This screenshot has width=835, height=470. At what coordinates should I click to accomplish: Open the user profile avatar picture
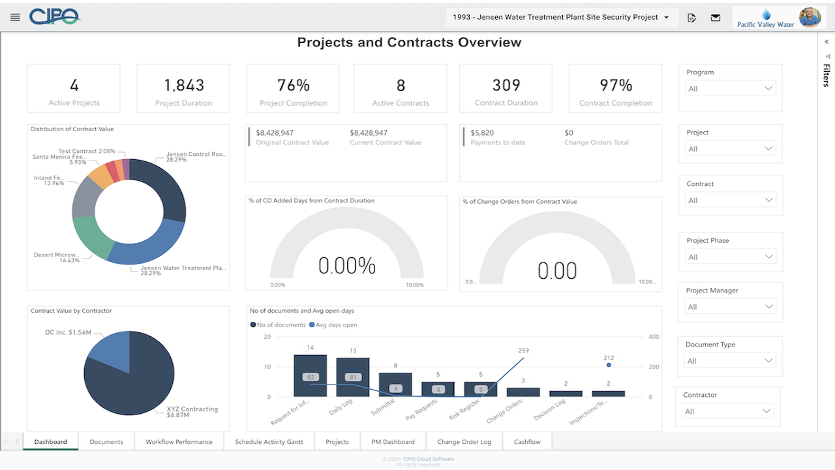[810, 18]
